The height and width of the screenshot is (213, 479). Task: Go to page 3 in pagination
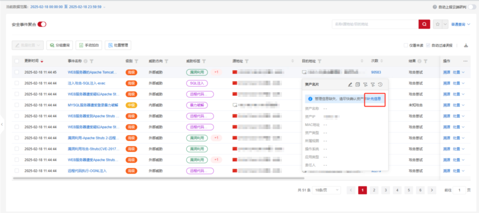coord(386,190)
